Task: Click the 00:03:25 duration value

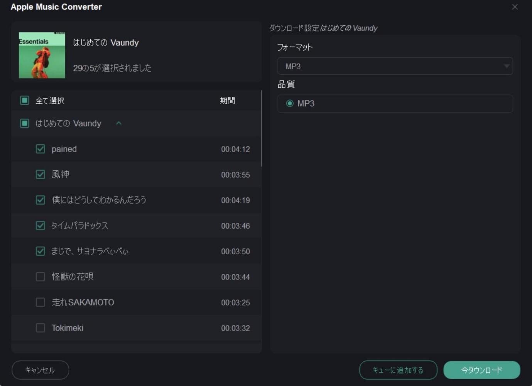Action: pyautogui.click(x=235, y=303)
